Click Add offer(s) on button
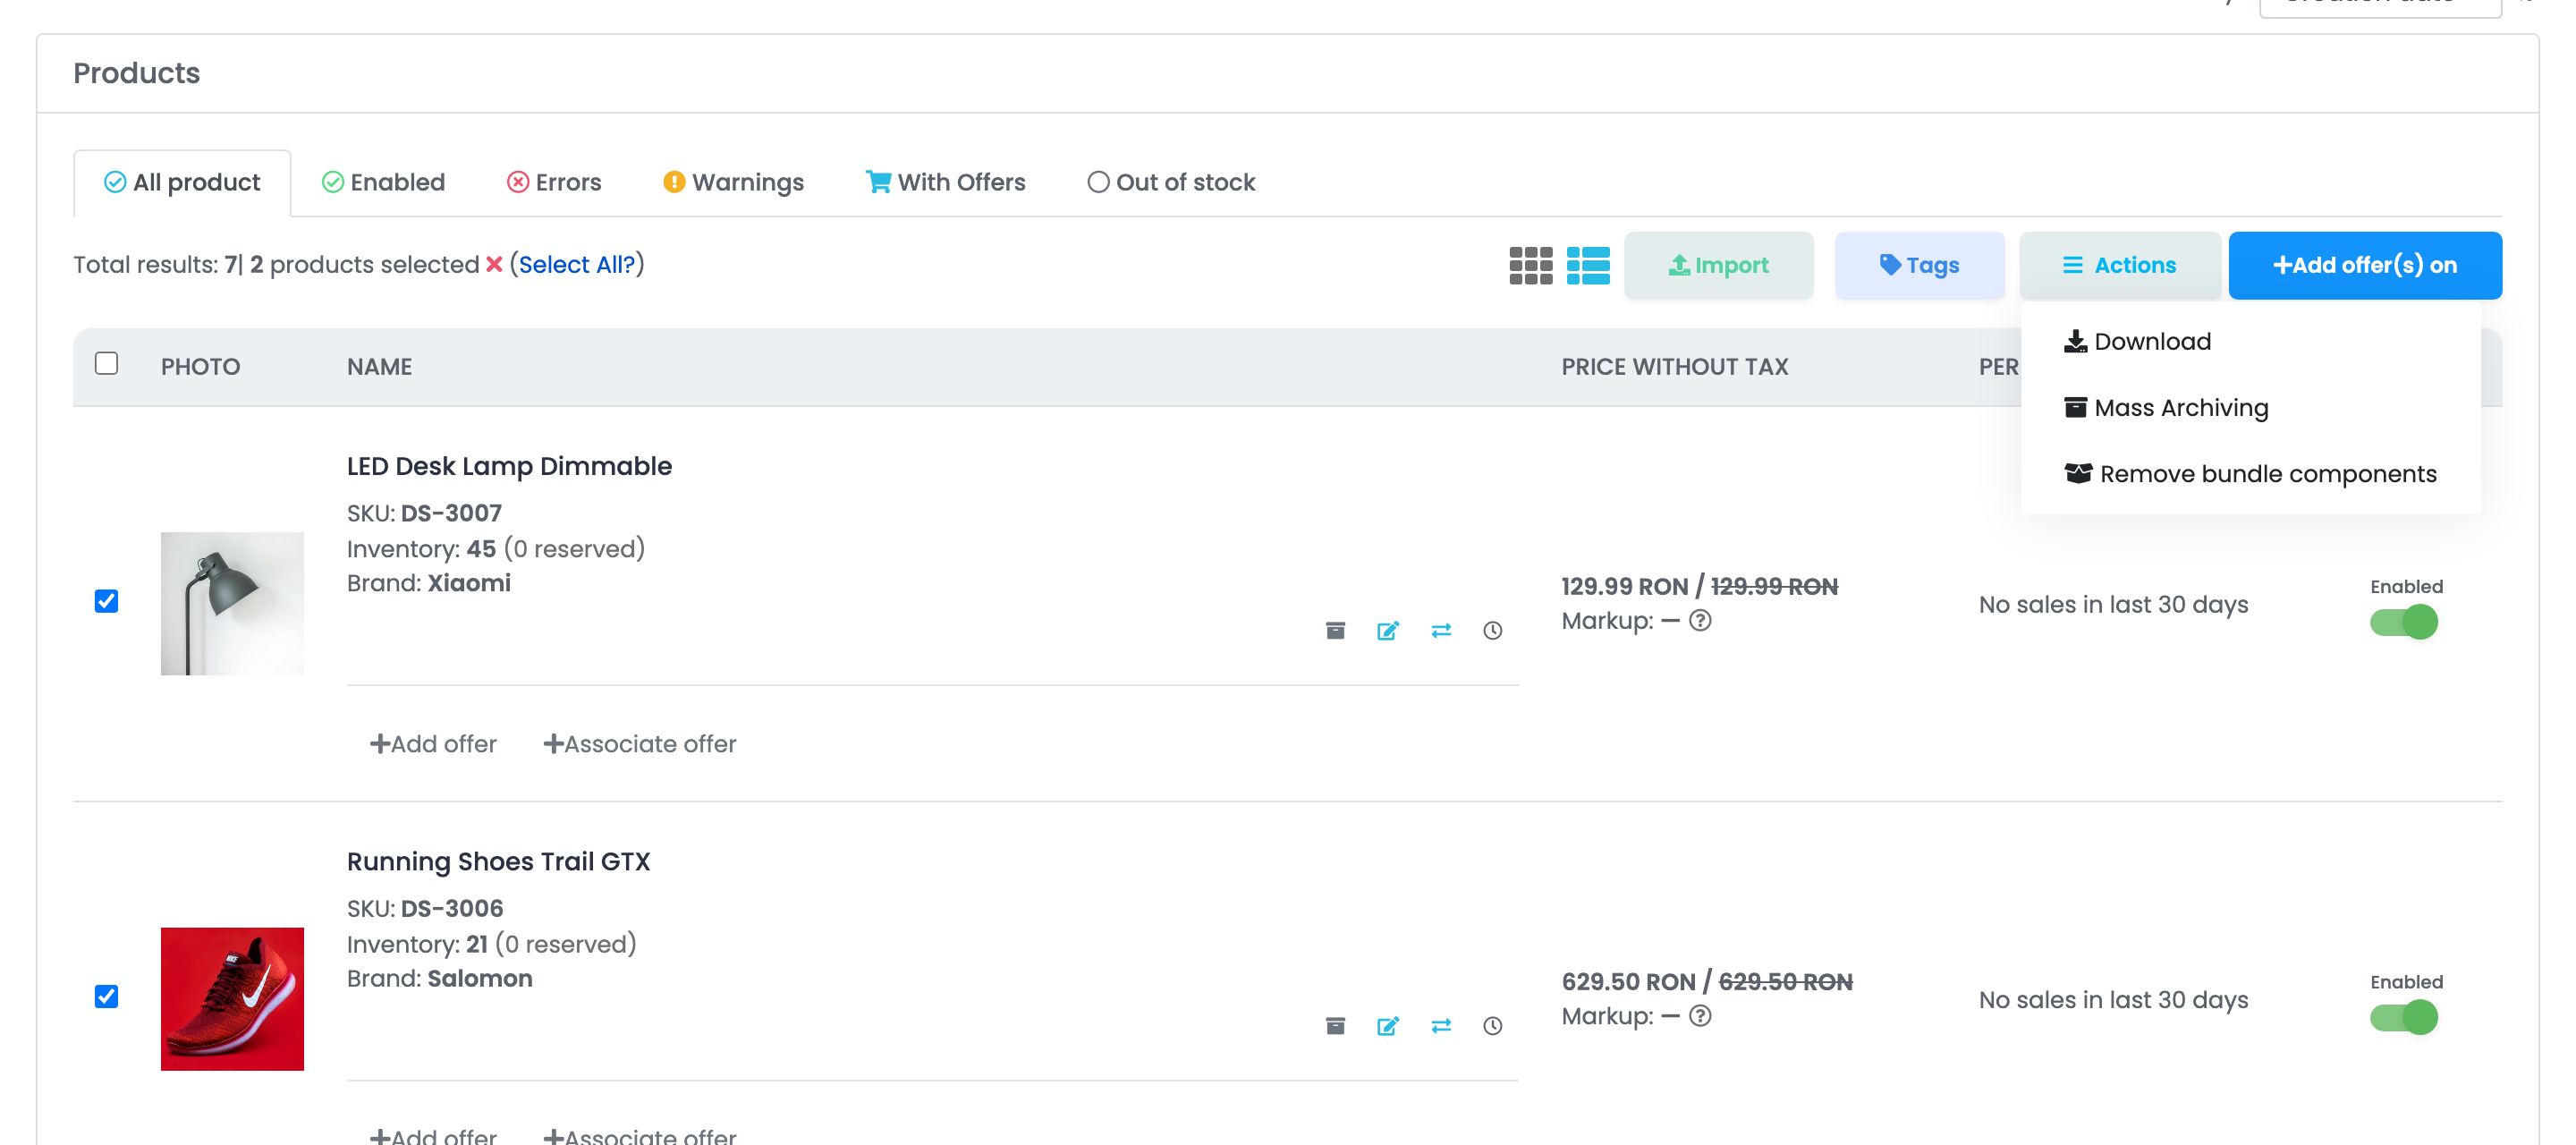Image resolution: width=2576 pixels, height=1145 pixels. tap(2365, 265)
